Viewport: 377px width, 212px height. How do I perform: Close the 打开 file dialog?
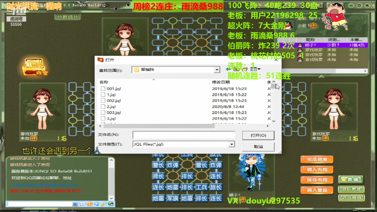point(276,60)
